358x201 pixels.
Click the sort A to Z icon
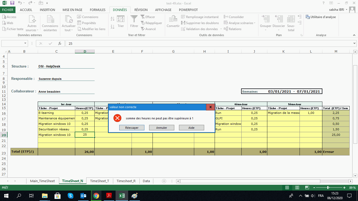(112, 19)
